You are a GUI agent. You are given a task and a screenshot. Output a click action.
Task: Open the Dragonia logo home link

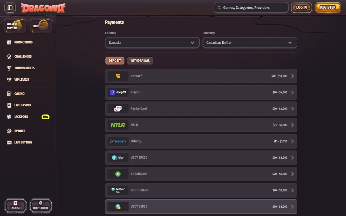coord(43,8)
